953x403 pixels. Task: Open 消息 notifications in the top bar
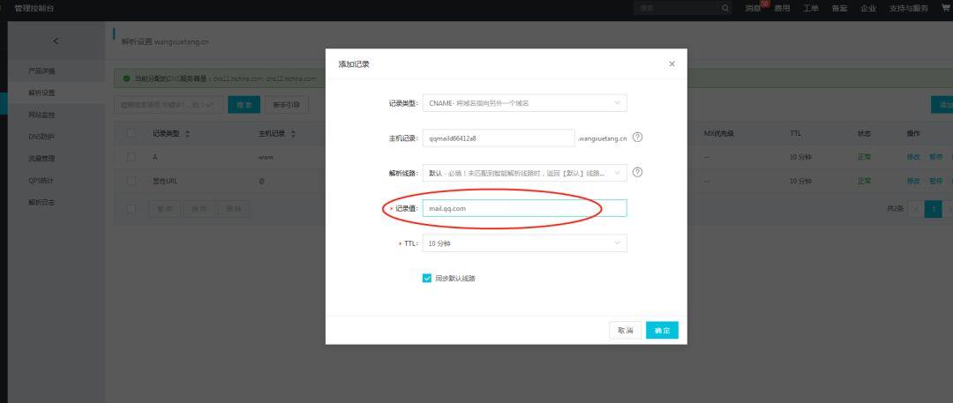pyautogui.click(x=753, y=9)
